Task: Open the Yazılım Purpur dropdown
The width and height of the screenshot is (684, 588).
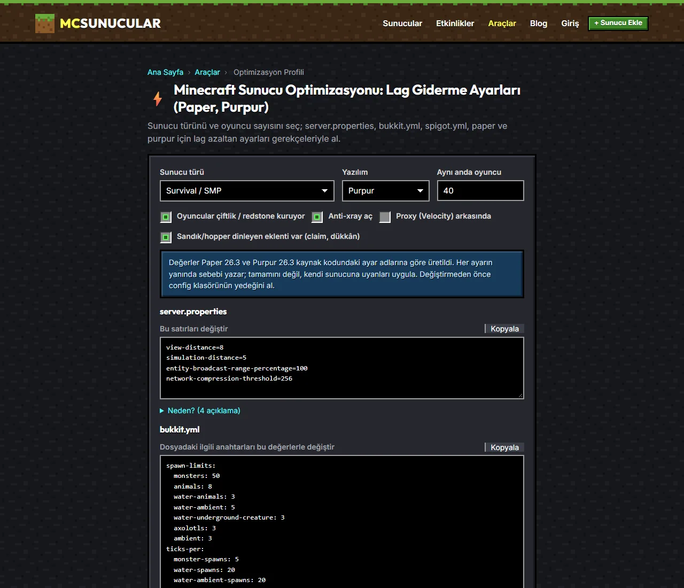Action: pos(386,191)
